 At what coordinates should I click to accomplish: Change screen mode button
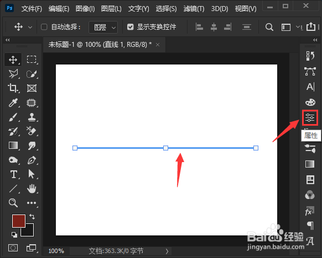pyautogui.click(x=31, y=248)
